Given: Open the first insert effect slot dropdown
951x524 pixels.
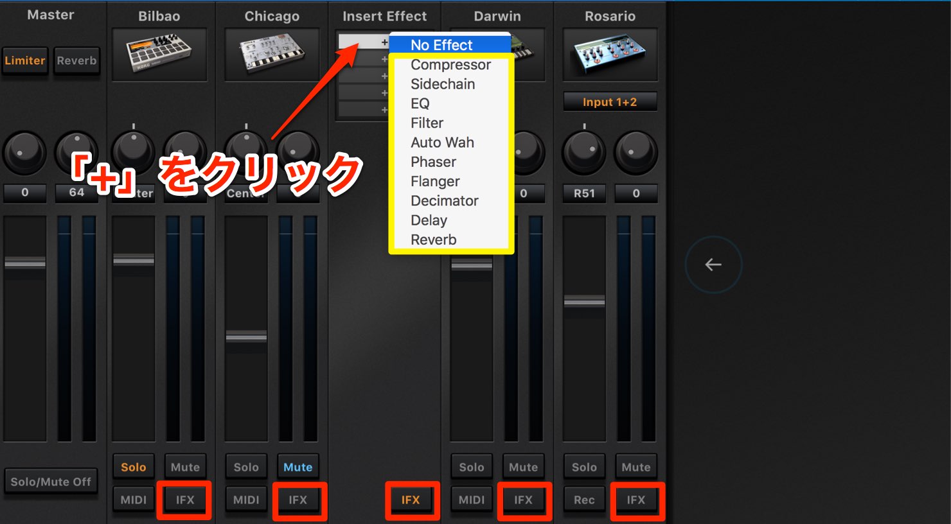Looking at the screenshot, I should tap(364, 42).
